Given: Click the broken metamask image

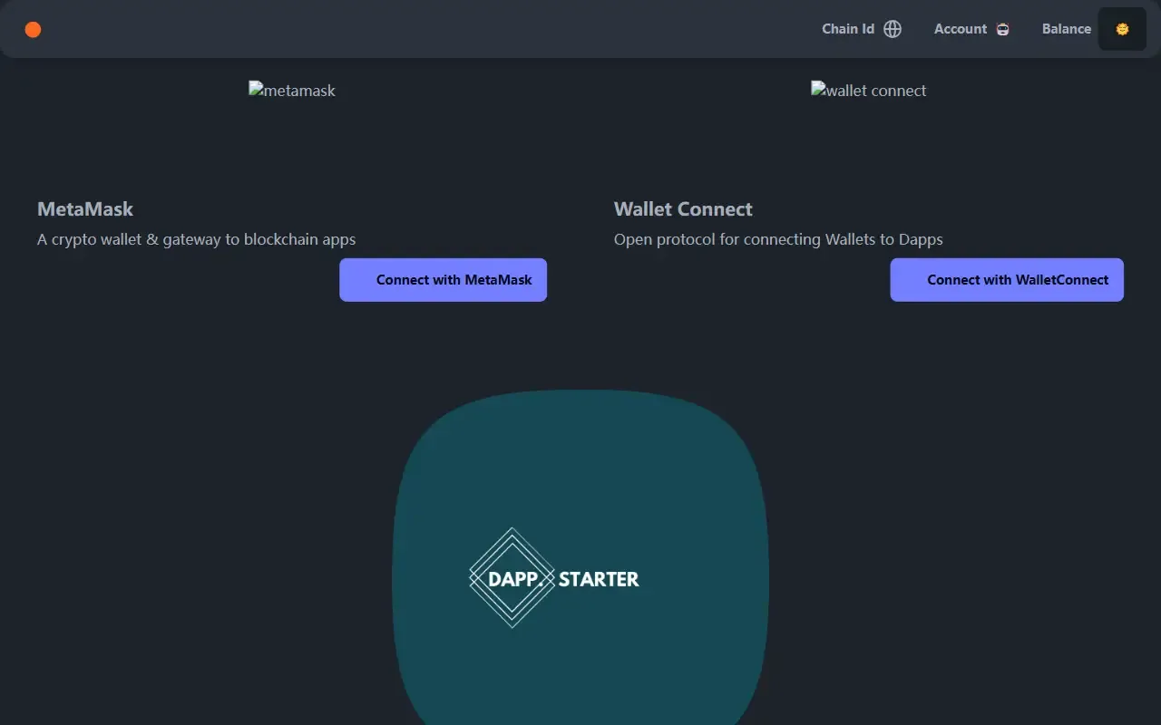Looking at the screenshot, I should [x=292, y=91].
